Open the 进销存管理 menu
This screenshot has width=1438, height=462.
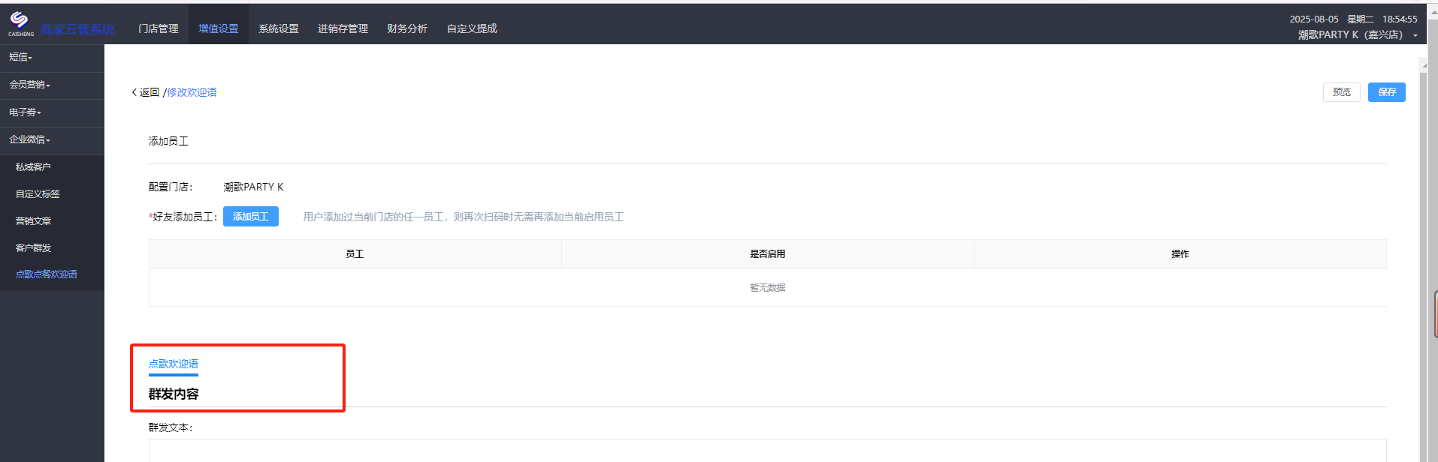click(343, 28)
